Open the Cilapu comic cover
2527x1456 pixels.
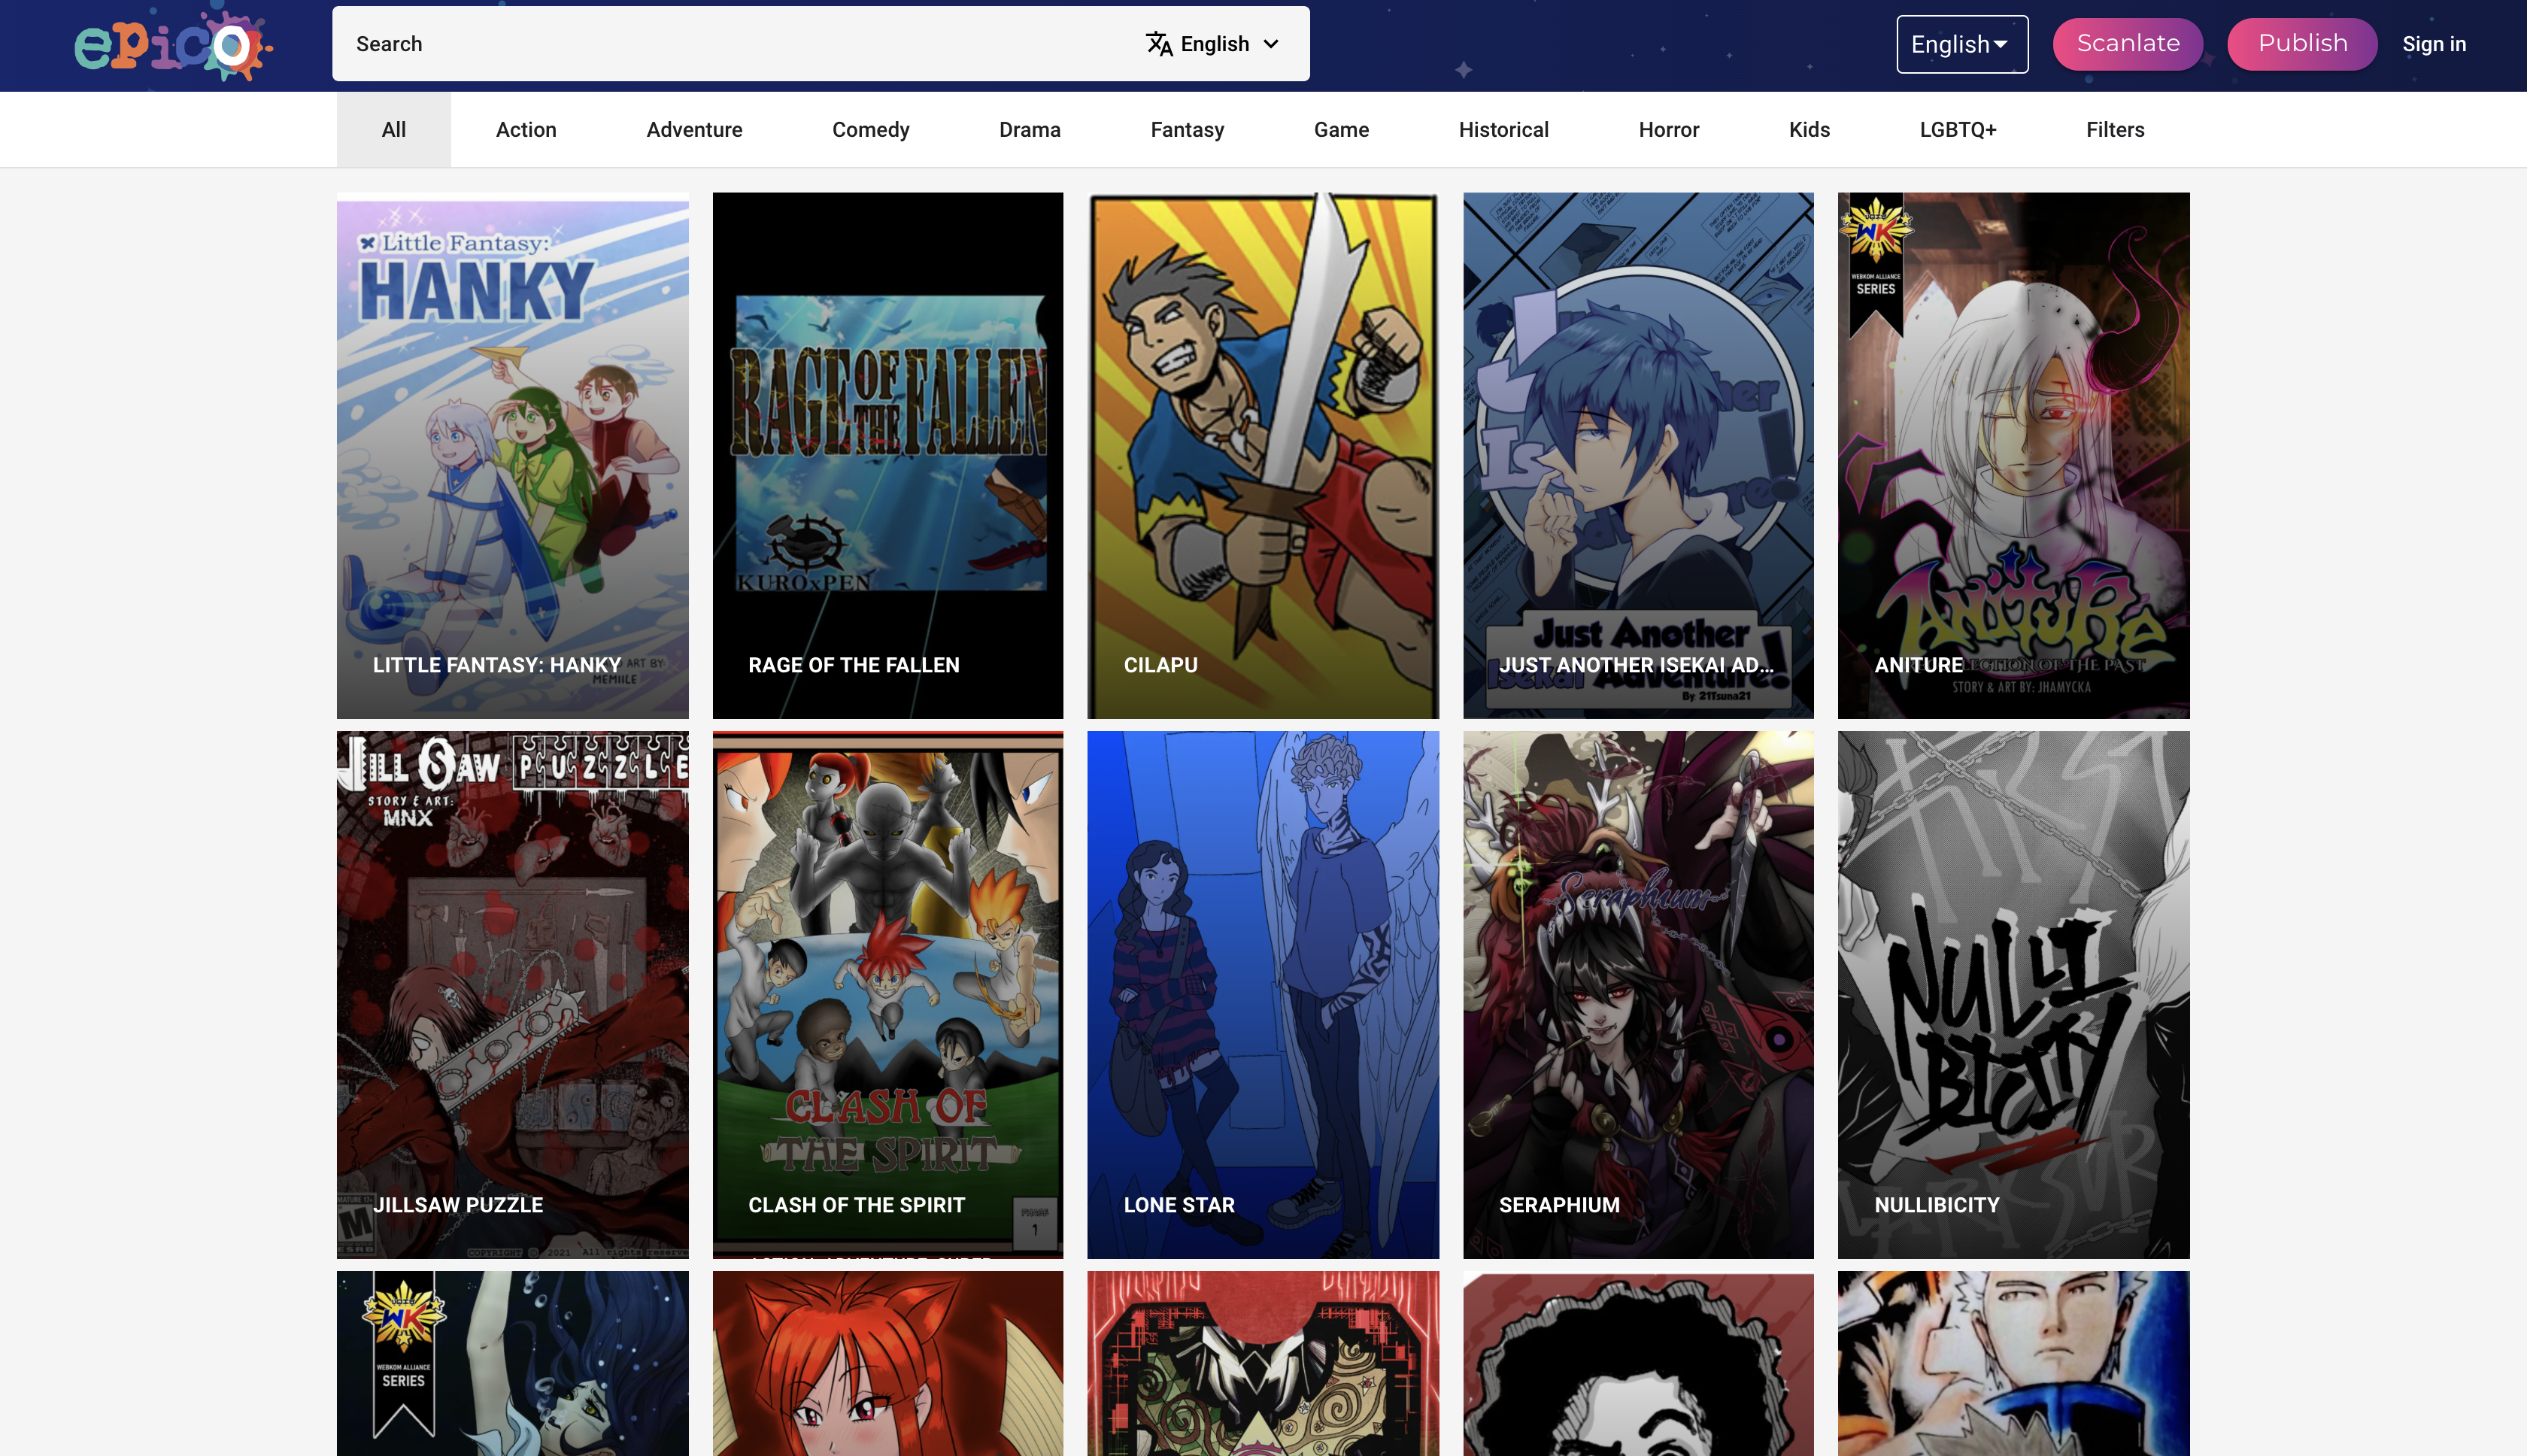point(1263,455)
